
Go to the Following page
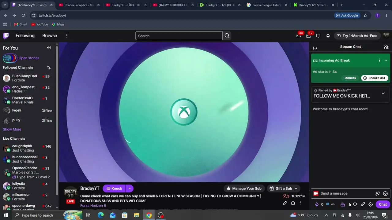[x=25, y=36]
